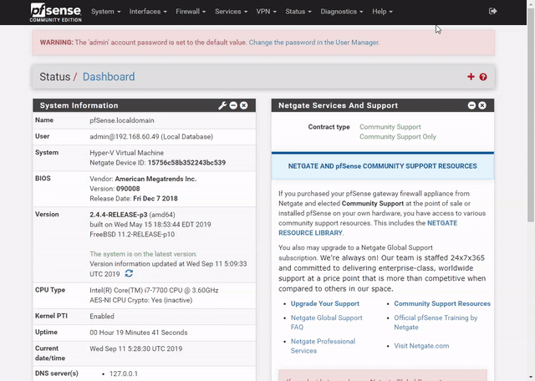Click the Hyper-V Virtual Machine text
This screenshot has height=381, width=535.
[126, 153]
